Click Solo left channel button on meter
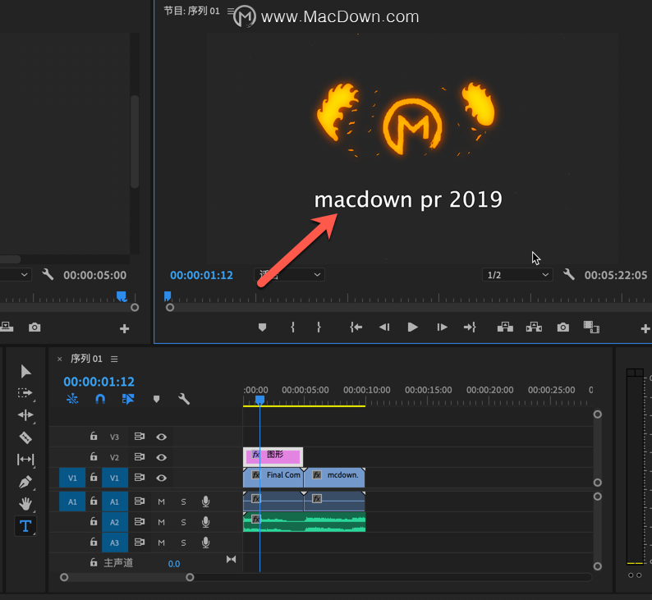The height and width of the screenshot is (600, 652). pos(631,575)
